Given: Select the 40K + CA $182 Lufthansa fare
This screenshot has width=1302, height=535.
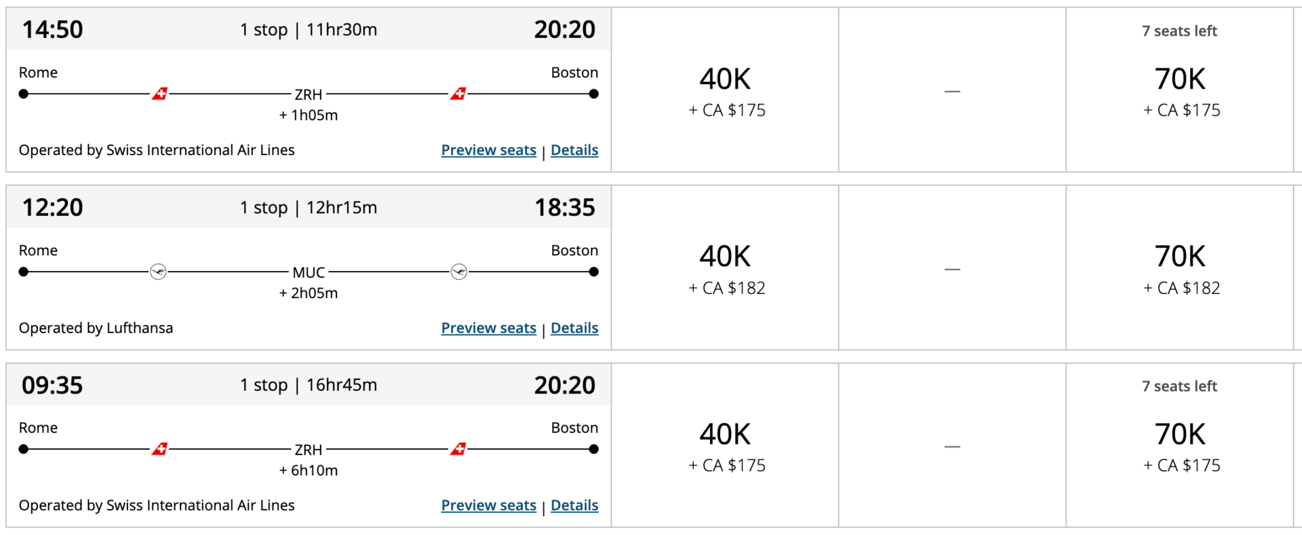Looking at the screenshot, I should click(725, 268).
